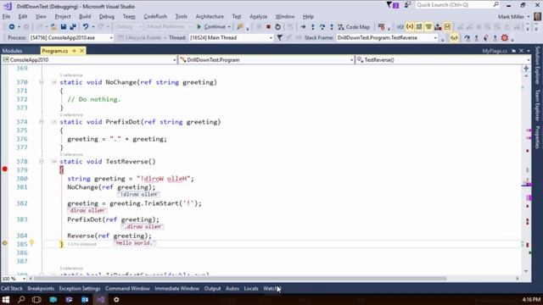This screenshot has height=305, width=543.
Task: Click the Navigate Backward toolbar icon
Action: (12, 26)
